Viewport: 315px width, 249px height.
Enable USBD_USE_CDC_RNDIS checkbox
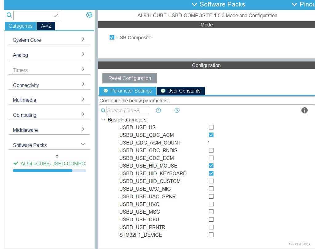tap(211, 150)
